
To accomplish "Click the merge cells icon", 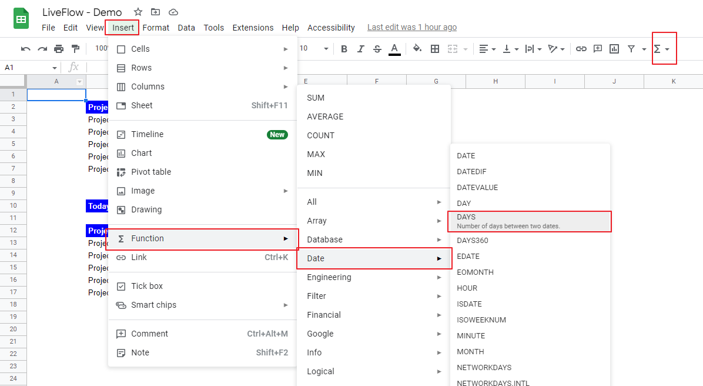I will click(x=453, y=49).
